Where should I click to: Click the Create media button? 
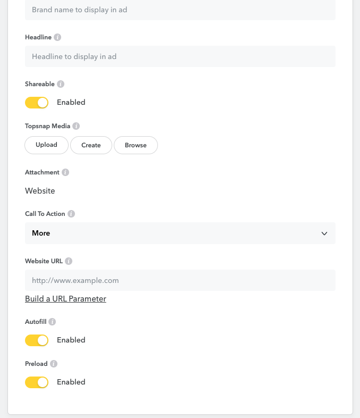(x=91, y=145)
